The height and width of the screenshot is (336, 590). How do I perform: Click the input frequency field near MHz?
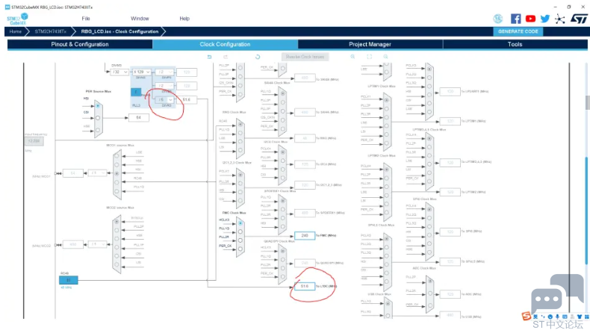coord(34,141)
